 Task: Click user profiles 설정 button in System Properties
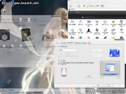tap(30, 53)
